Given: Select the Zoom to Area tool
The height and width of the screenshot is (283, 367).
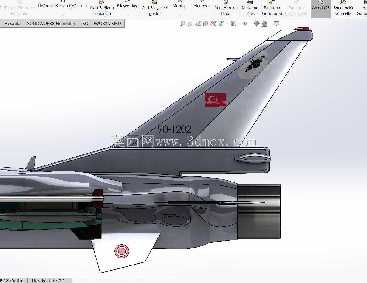Looking at the screenshot, I should click(x=190, y=24).
